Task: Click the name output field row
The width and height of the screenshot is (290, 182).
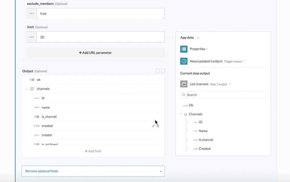Action: pyautogui.click(x=95, y=108)
